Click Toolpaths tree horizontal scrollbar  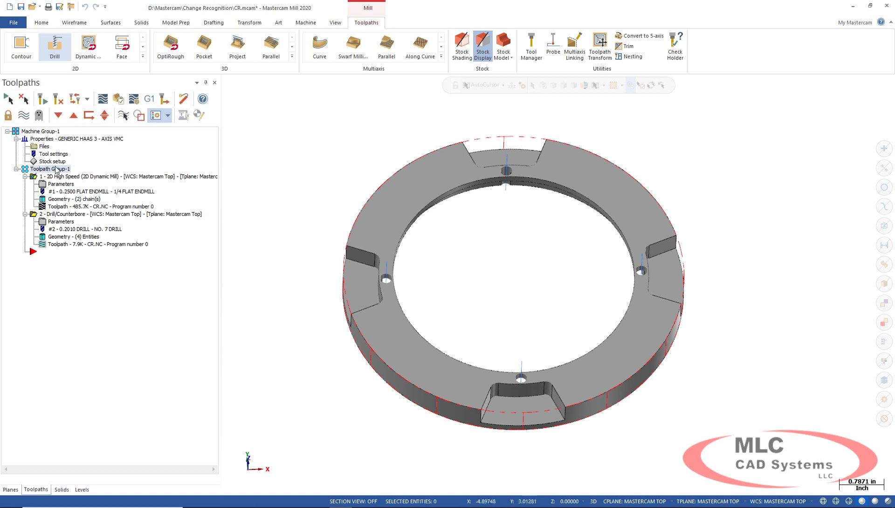pyautogui.click(x=110, y=469)
